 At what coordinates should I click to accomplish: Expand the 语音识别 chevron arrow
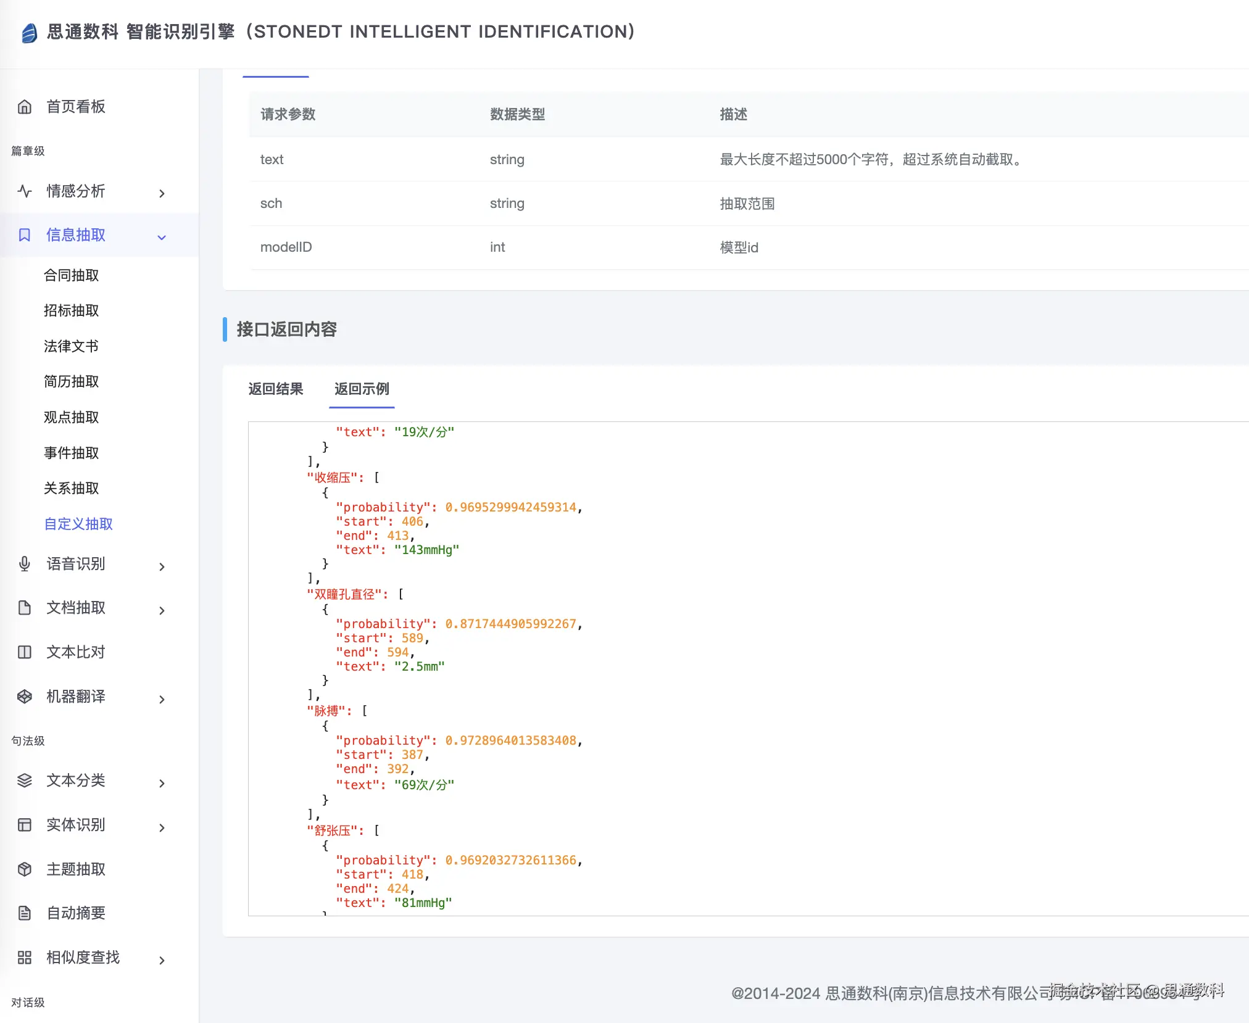tap(162, 566)
